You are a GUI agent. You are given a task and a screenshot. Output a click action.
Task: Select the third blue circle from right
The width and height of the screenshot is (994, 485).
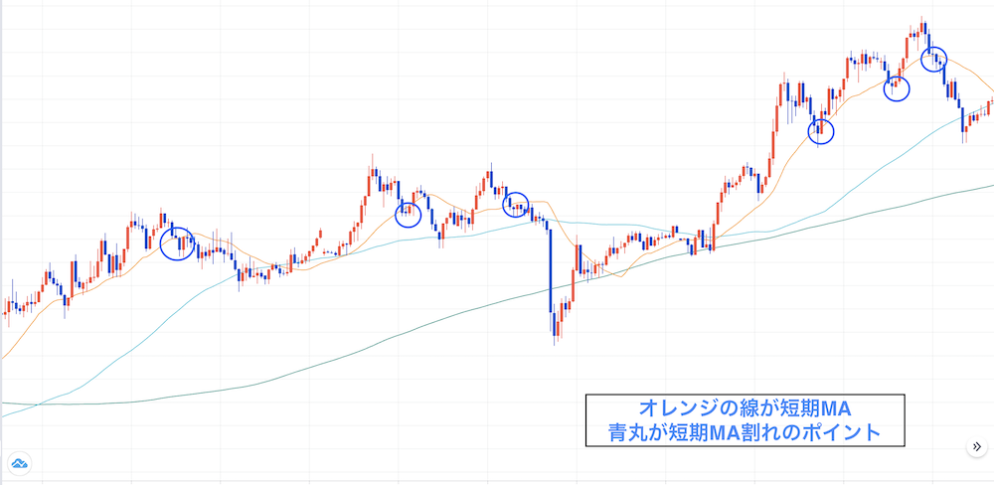(x=820, y=130)
